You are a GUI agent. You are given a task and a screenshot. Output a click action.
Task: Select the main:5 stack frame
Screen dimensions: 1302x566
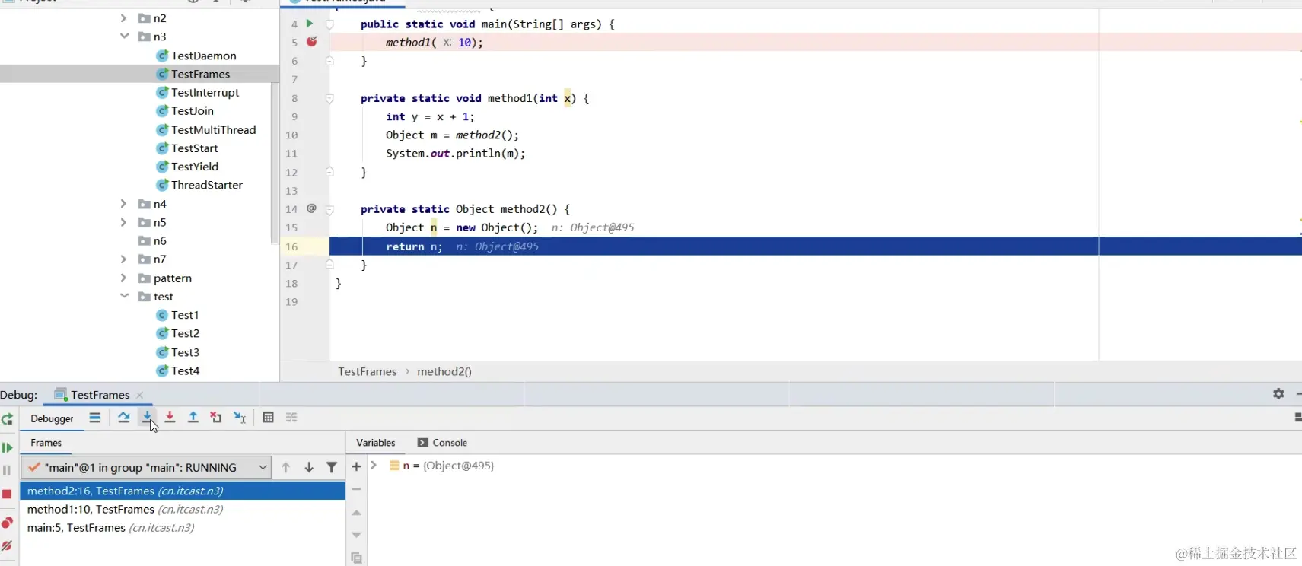click(183, 527)
